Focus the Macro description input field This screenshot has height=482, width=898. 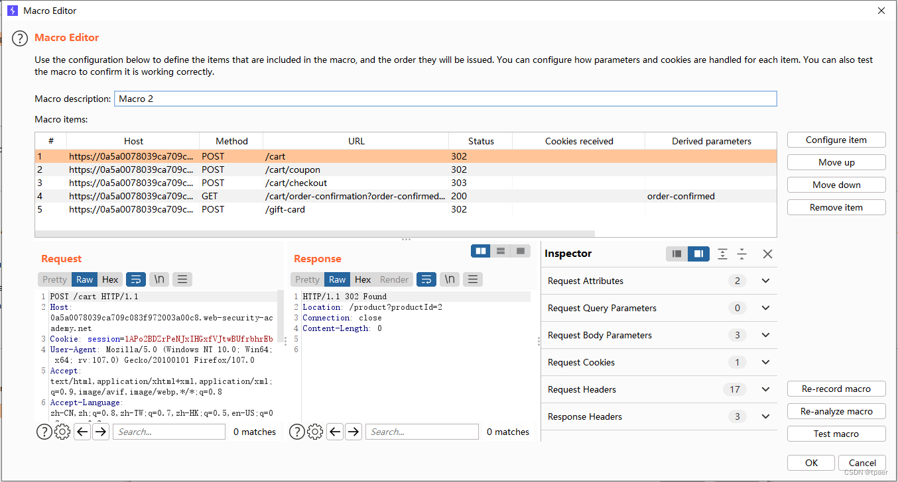pos(445,99)
